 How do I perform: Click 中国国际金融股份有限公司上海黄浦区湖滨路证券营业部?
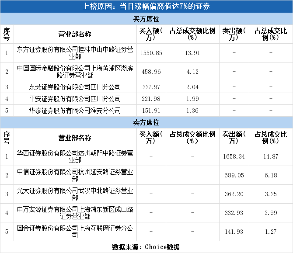pyautogui.click(x=75, y=72)
